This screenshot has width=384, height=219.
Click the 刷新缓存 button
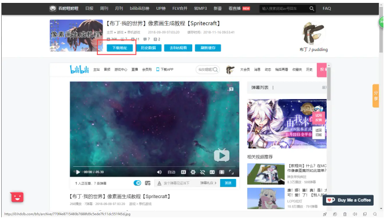click(208, 48)
